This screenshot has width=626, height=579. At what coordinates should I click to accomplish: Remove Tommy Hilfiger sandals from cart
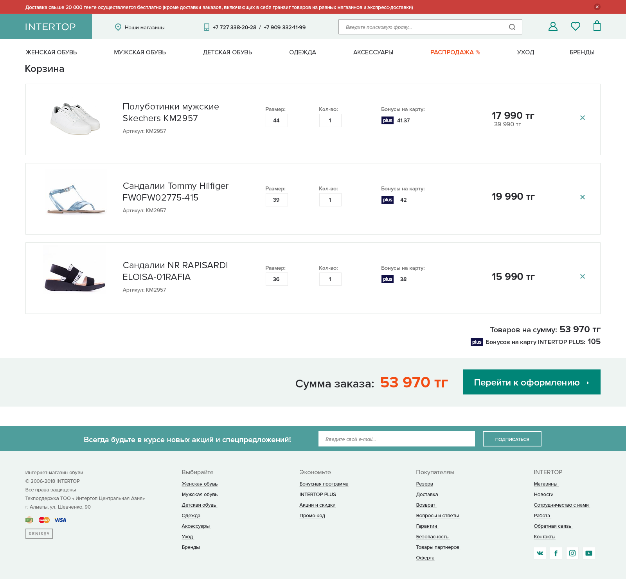[583, 197]
